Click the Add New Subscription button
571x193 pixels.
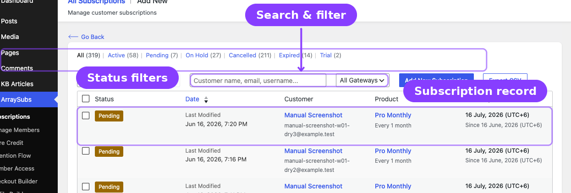pyautogui.click(x=437, y=80)
